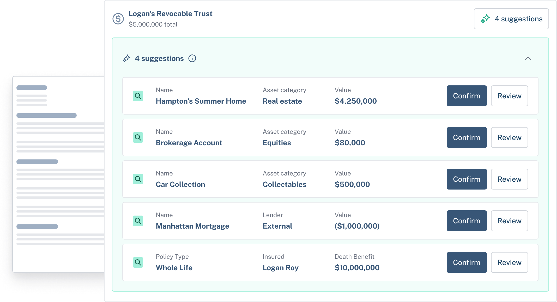Confirm the Car Collection suggestion
This screenshot has height=302, width=557.
pyautogui.click(x=467, y=179)
